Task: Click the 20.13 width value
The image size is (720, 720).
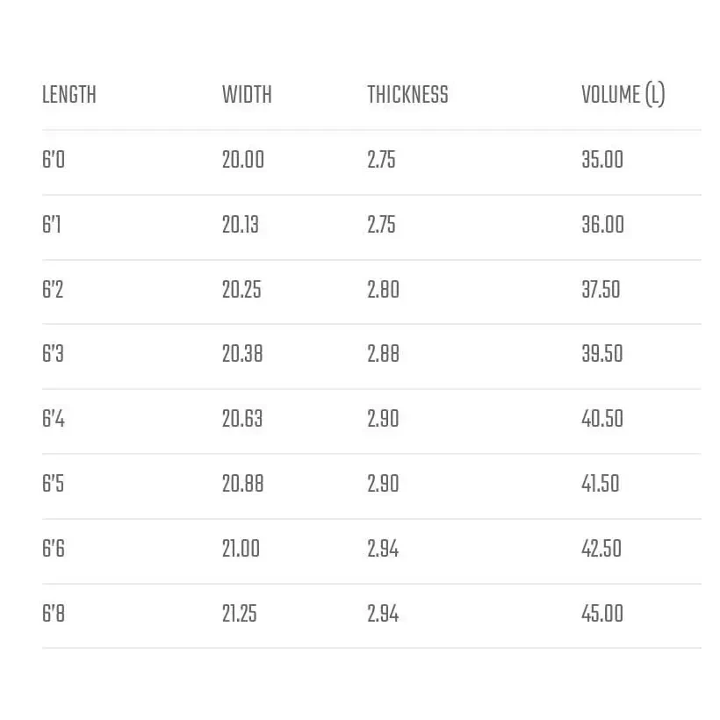Action: (241, 225)
